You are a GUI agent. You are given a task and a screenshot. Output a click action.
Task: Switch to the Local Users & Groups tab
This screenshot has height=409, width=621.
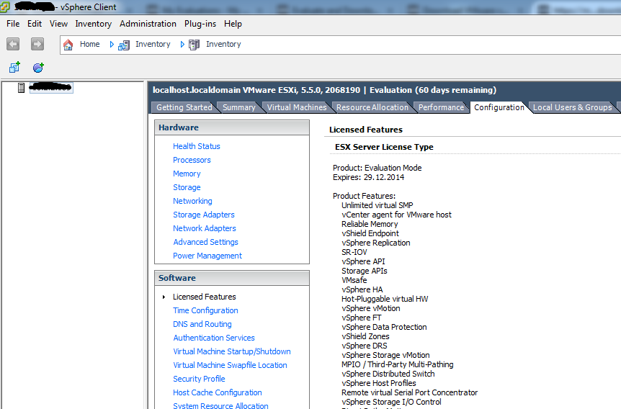coord(572,107)
